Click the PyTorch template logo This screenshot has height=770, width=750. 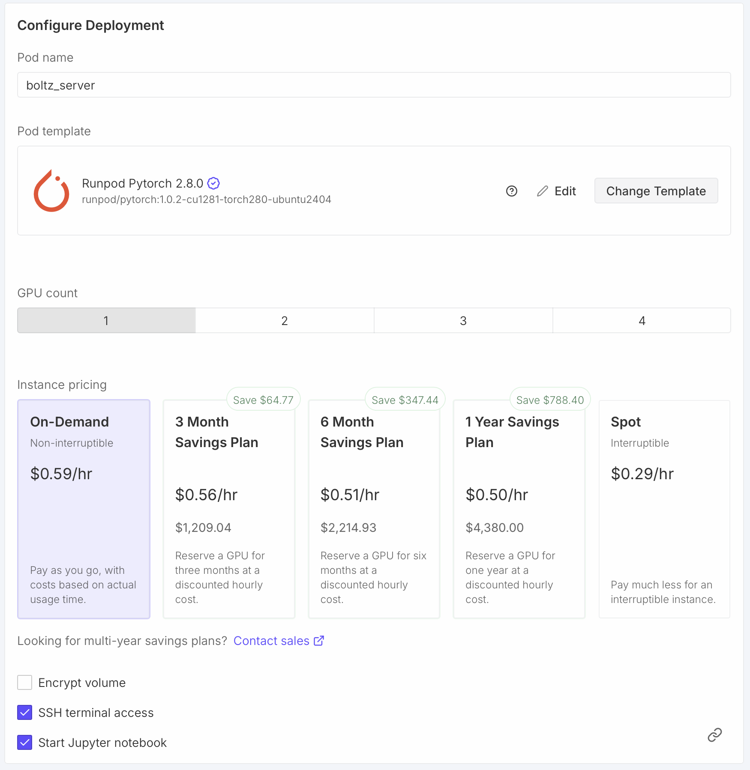[x=51, y=191]
